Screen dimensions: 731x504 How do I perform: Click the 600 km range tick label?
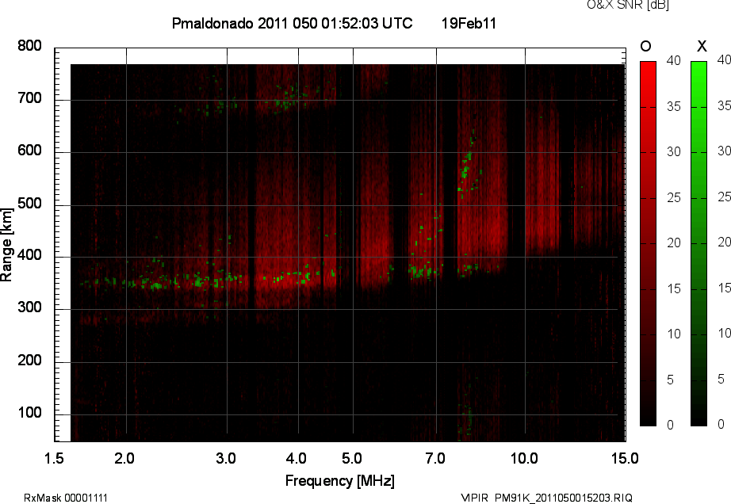[30, 151]
